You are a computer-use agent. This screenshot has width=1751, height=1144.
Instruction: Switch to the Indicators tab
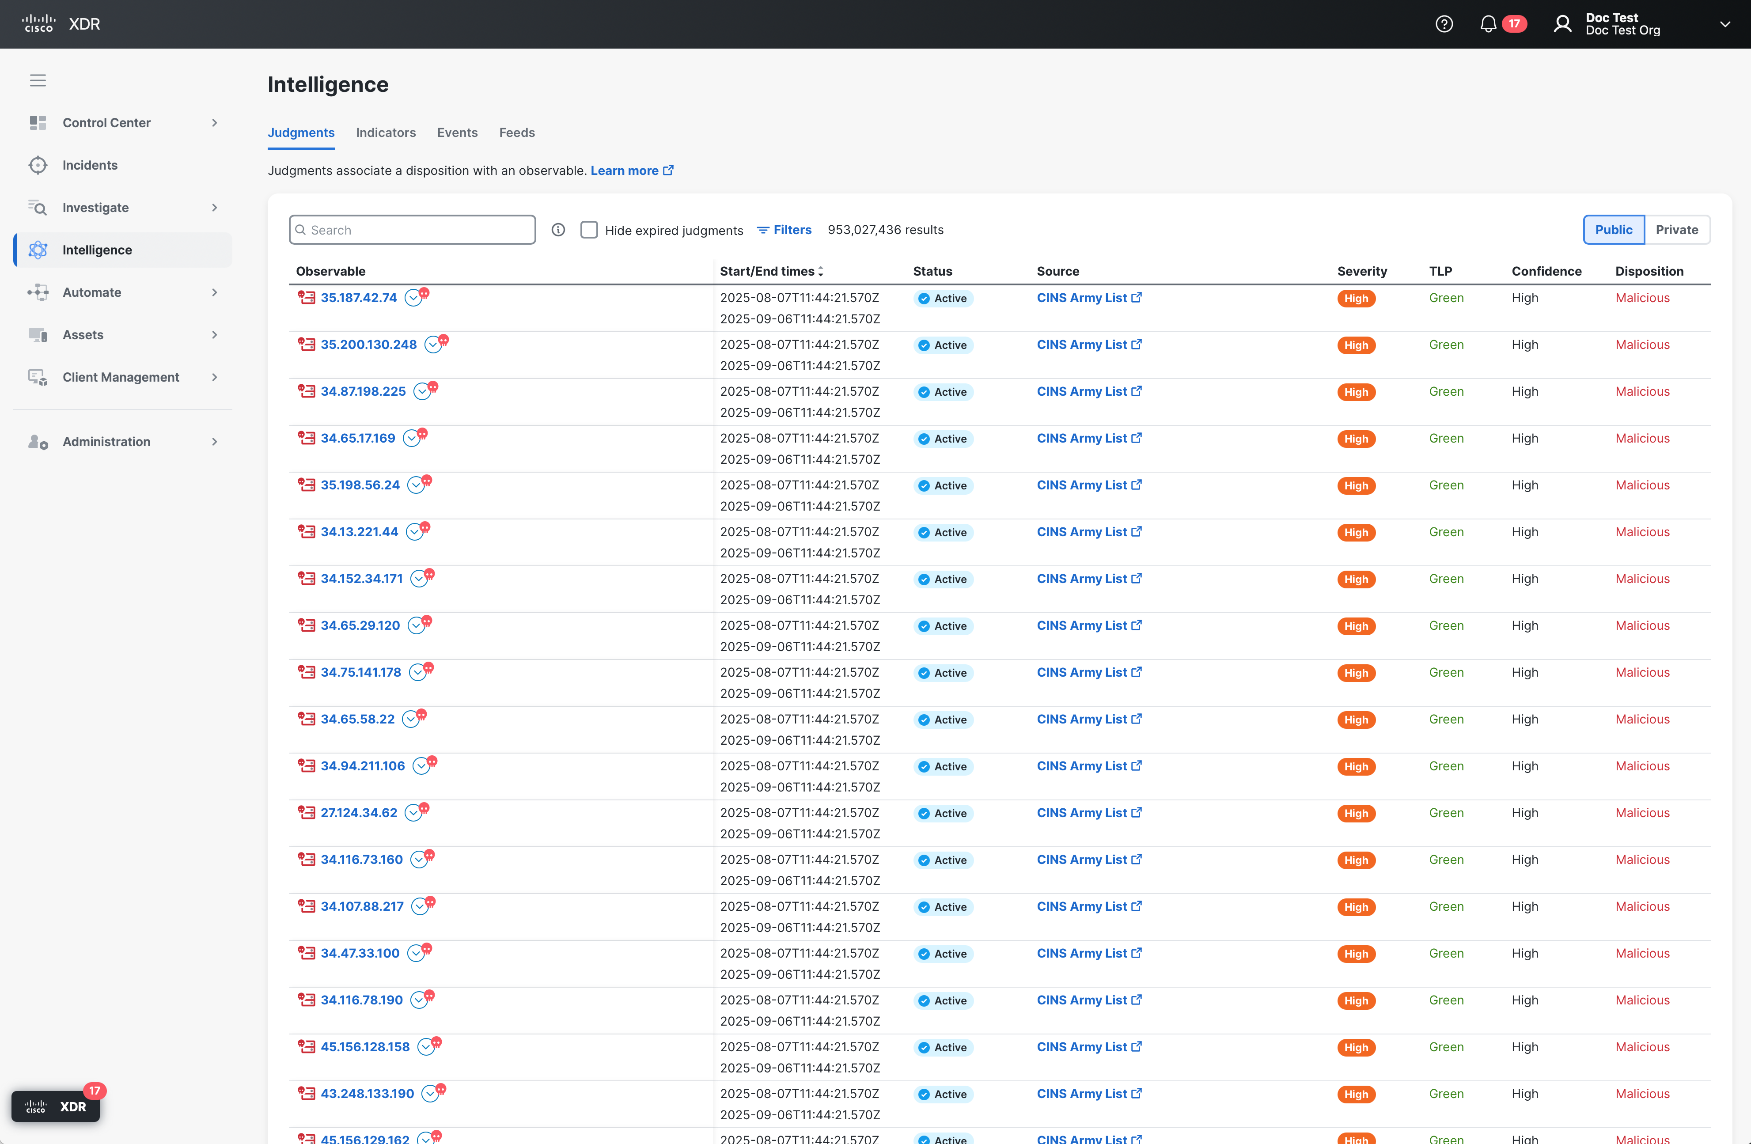386,133
